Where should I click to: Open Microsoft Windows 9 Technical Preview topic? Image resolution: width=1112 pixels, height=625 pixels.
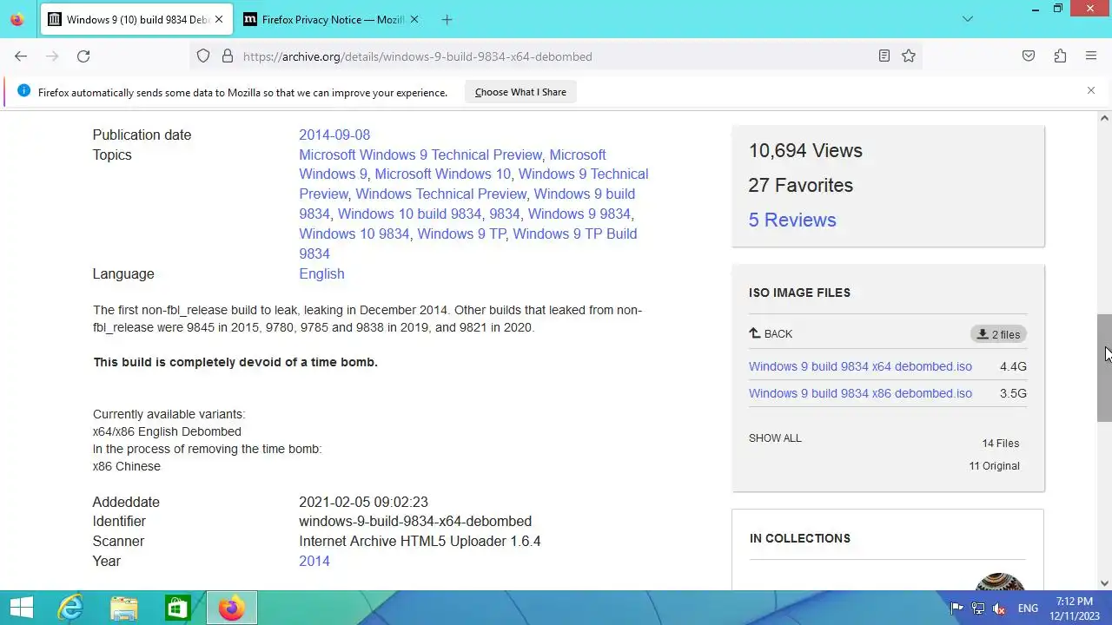click(x=420, y=155)
